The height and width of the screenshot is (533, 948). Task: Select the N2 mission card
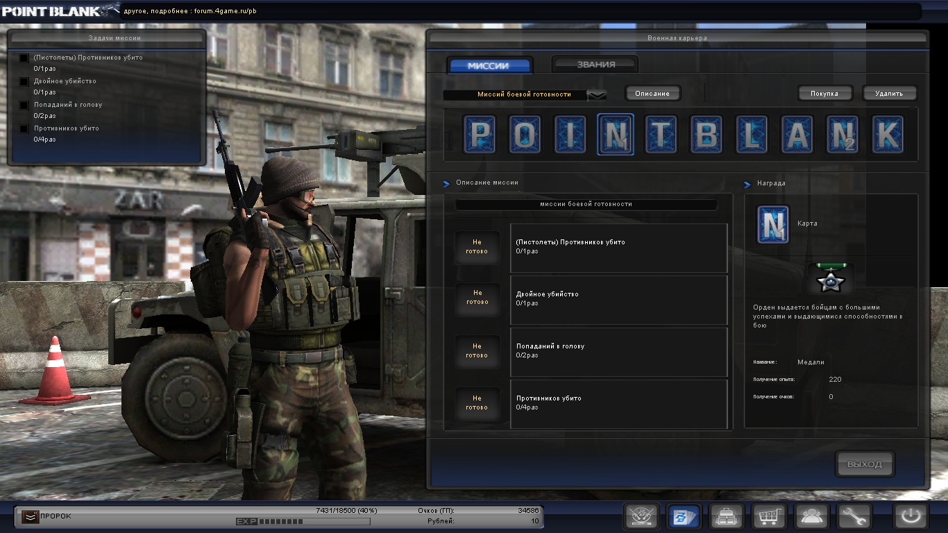click(843, 134)
